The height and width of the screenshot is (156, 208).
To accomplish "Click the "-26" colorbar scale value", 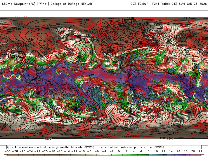I will tap(22, 151).
